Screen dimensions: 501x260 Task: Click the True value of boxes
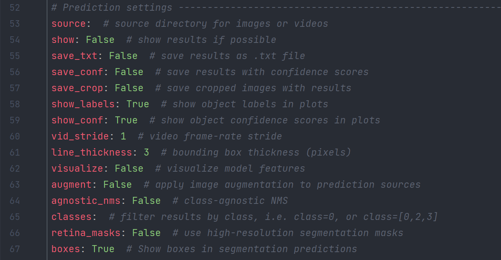tap(103, 249)
